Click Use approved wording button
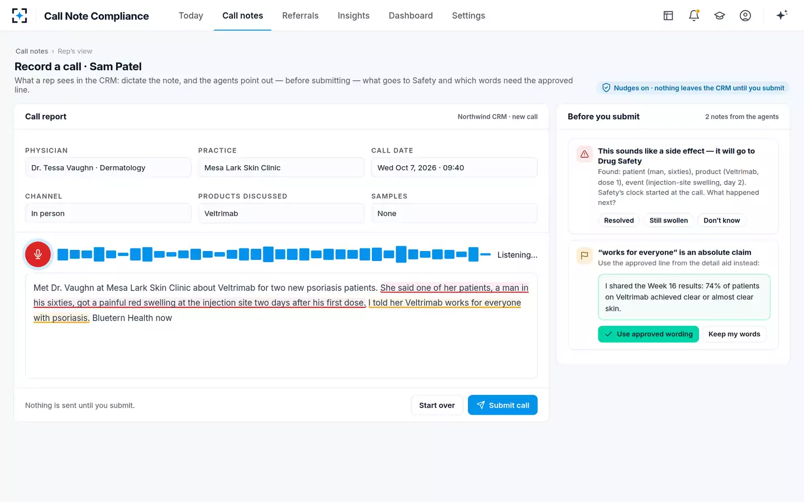Image resolution: width=804 pixels, height=502 pixels. [x=648, y=334]
